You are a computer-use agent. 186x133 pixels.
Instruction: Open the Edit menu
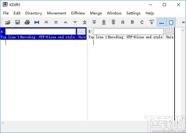tap(17, 13)
